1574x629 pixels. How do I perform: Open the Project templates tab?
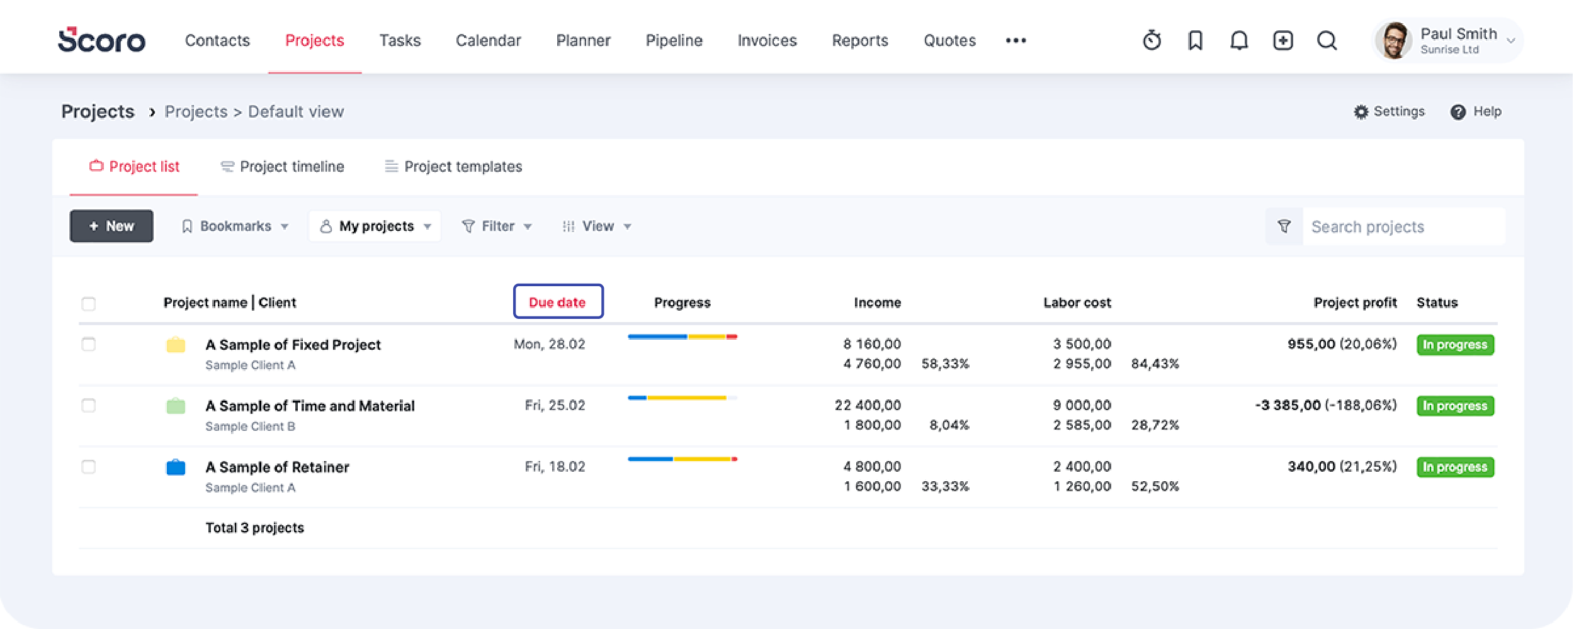click(453, 167)
